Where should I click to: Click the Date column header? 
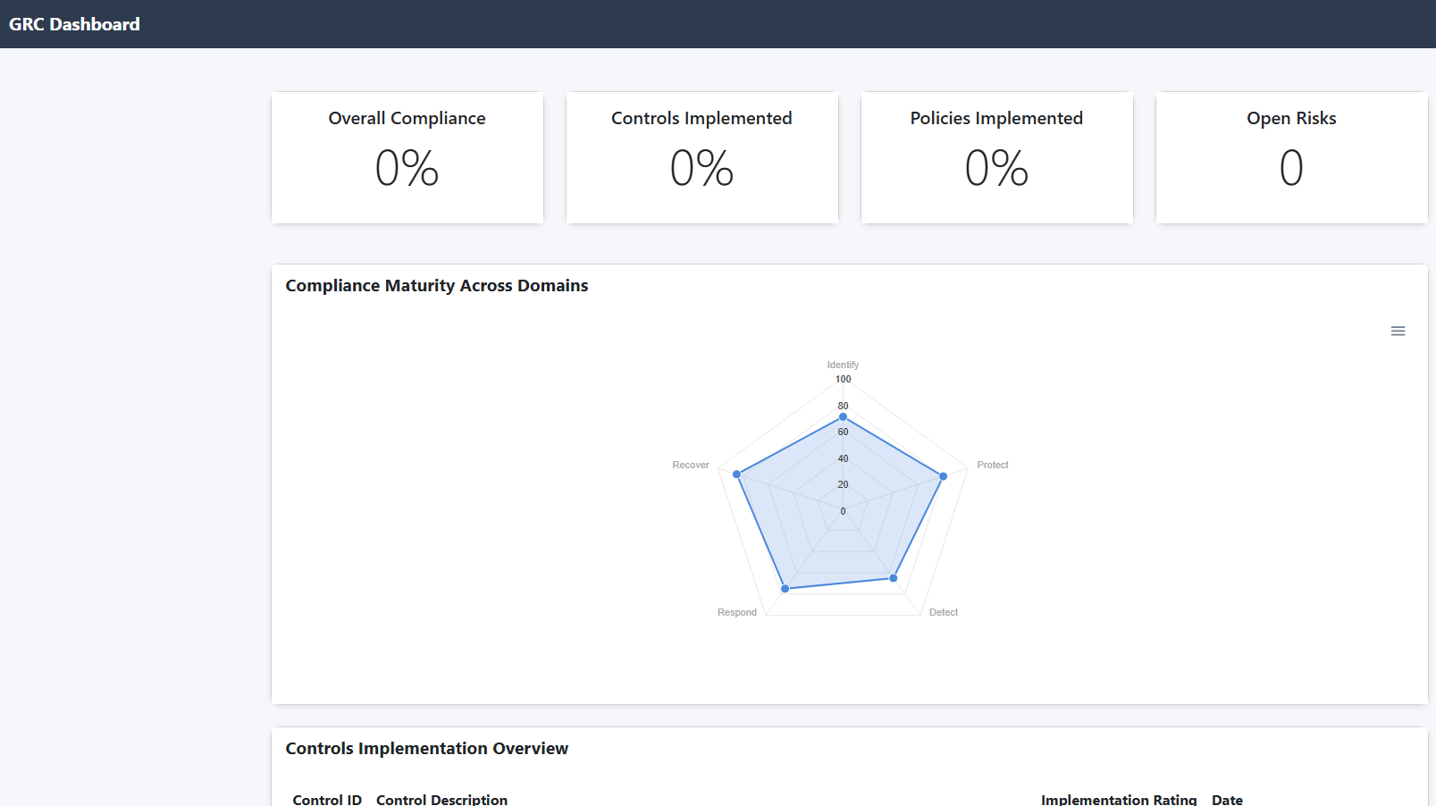click(x=1227, y=799)
